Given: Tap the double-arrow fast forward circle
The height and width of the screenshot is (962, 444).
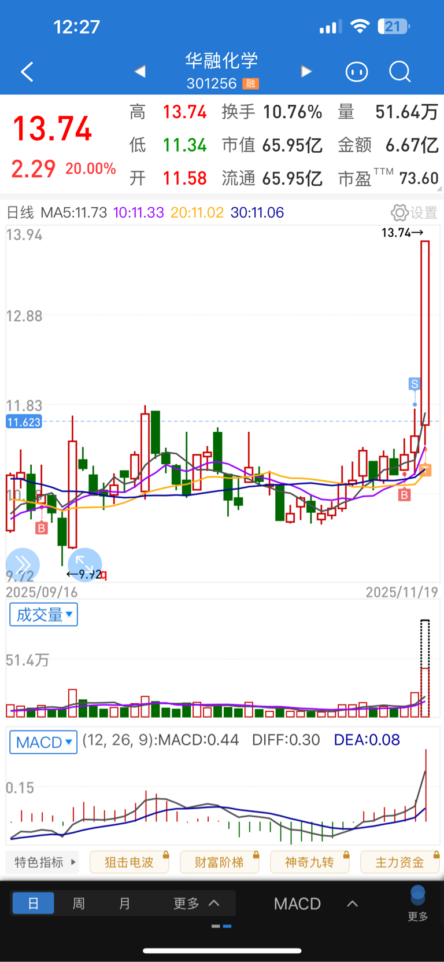Looking at the screenshot, I should (23, 564).
